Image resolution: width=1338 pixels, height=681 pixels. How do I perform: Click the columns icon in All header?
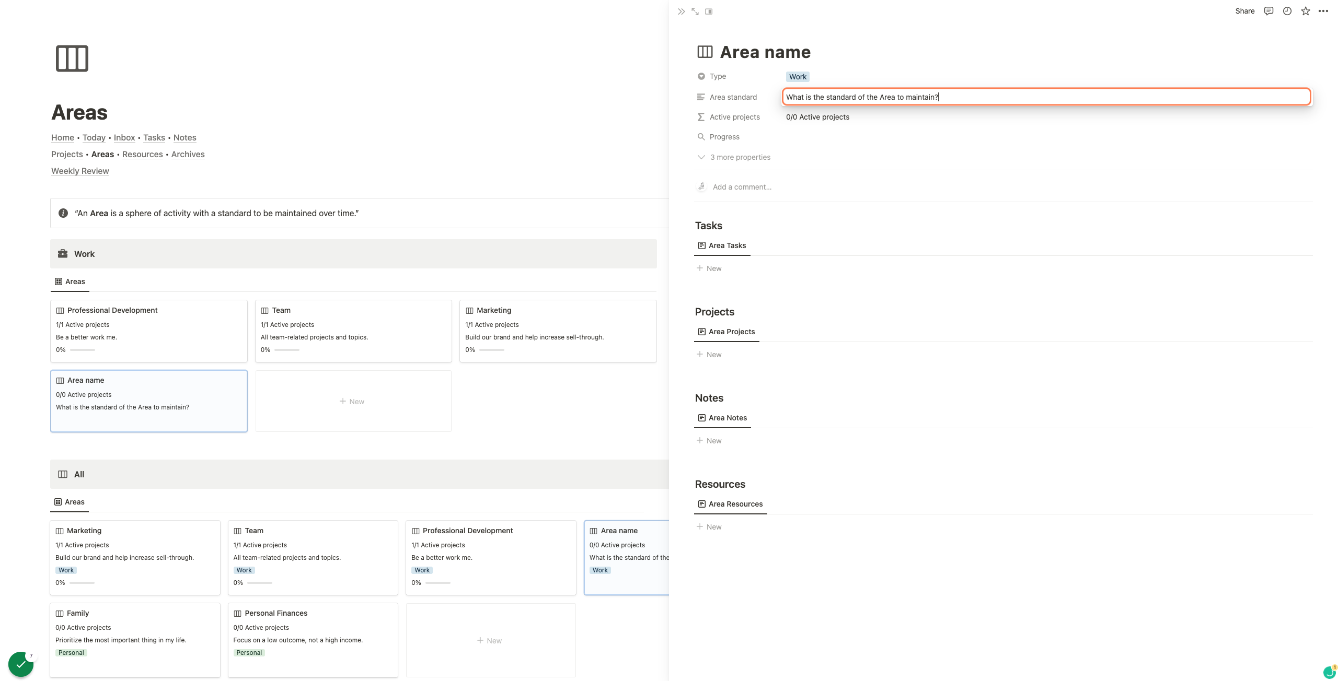pos(63,474)
